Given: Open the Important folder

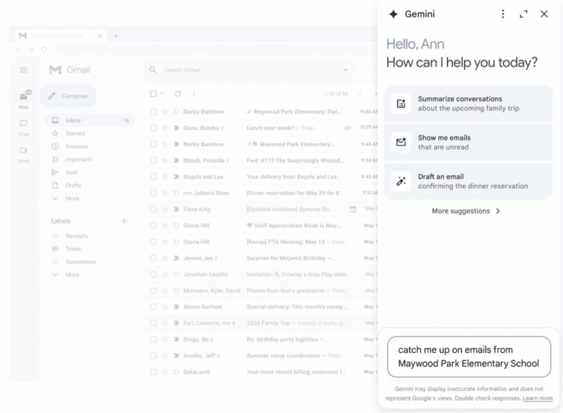Looking at the screenshot, I should [90, 159].
